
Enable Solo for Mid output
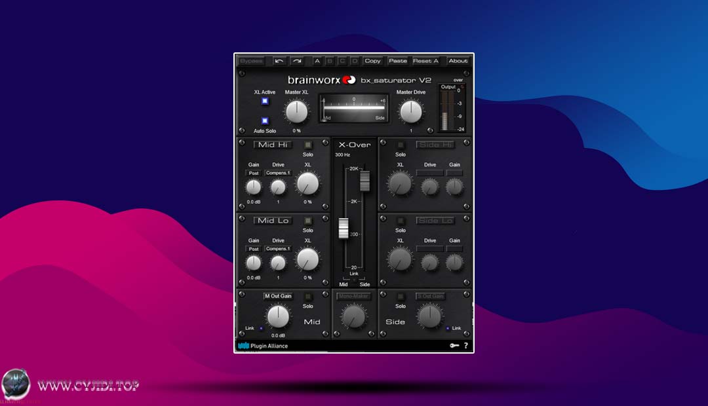(308, 297)
